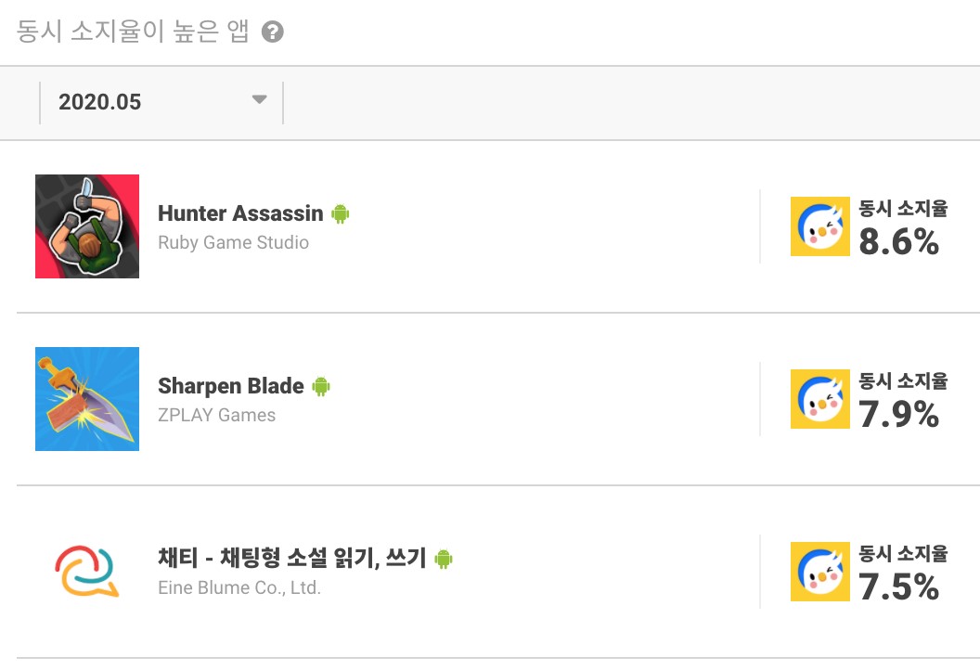The image size is (980, 670).
Task: Select the Sharpen Blade app icon
Action: 87,399
